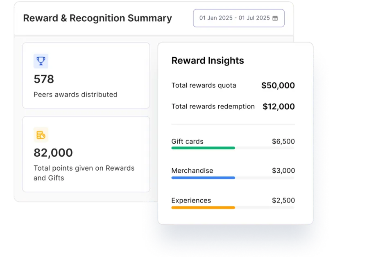This screenshot has height=257, width=369.
Task: Click the green Gift cards progress bar
Action: click(203, 148)
